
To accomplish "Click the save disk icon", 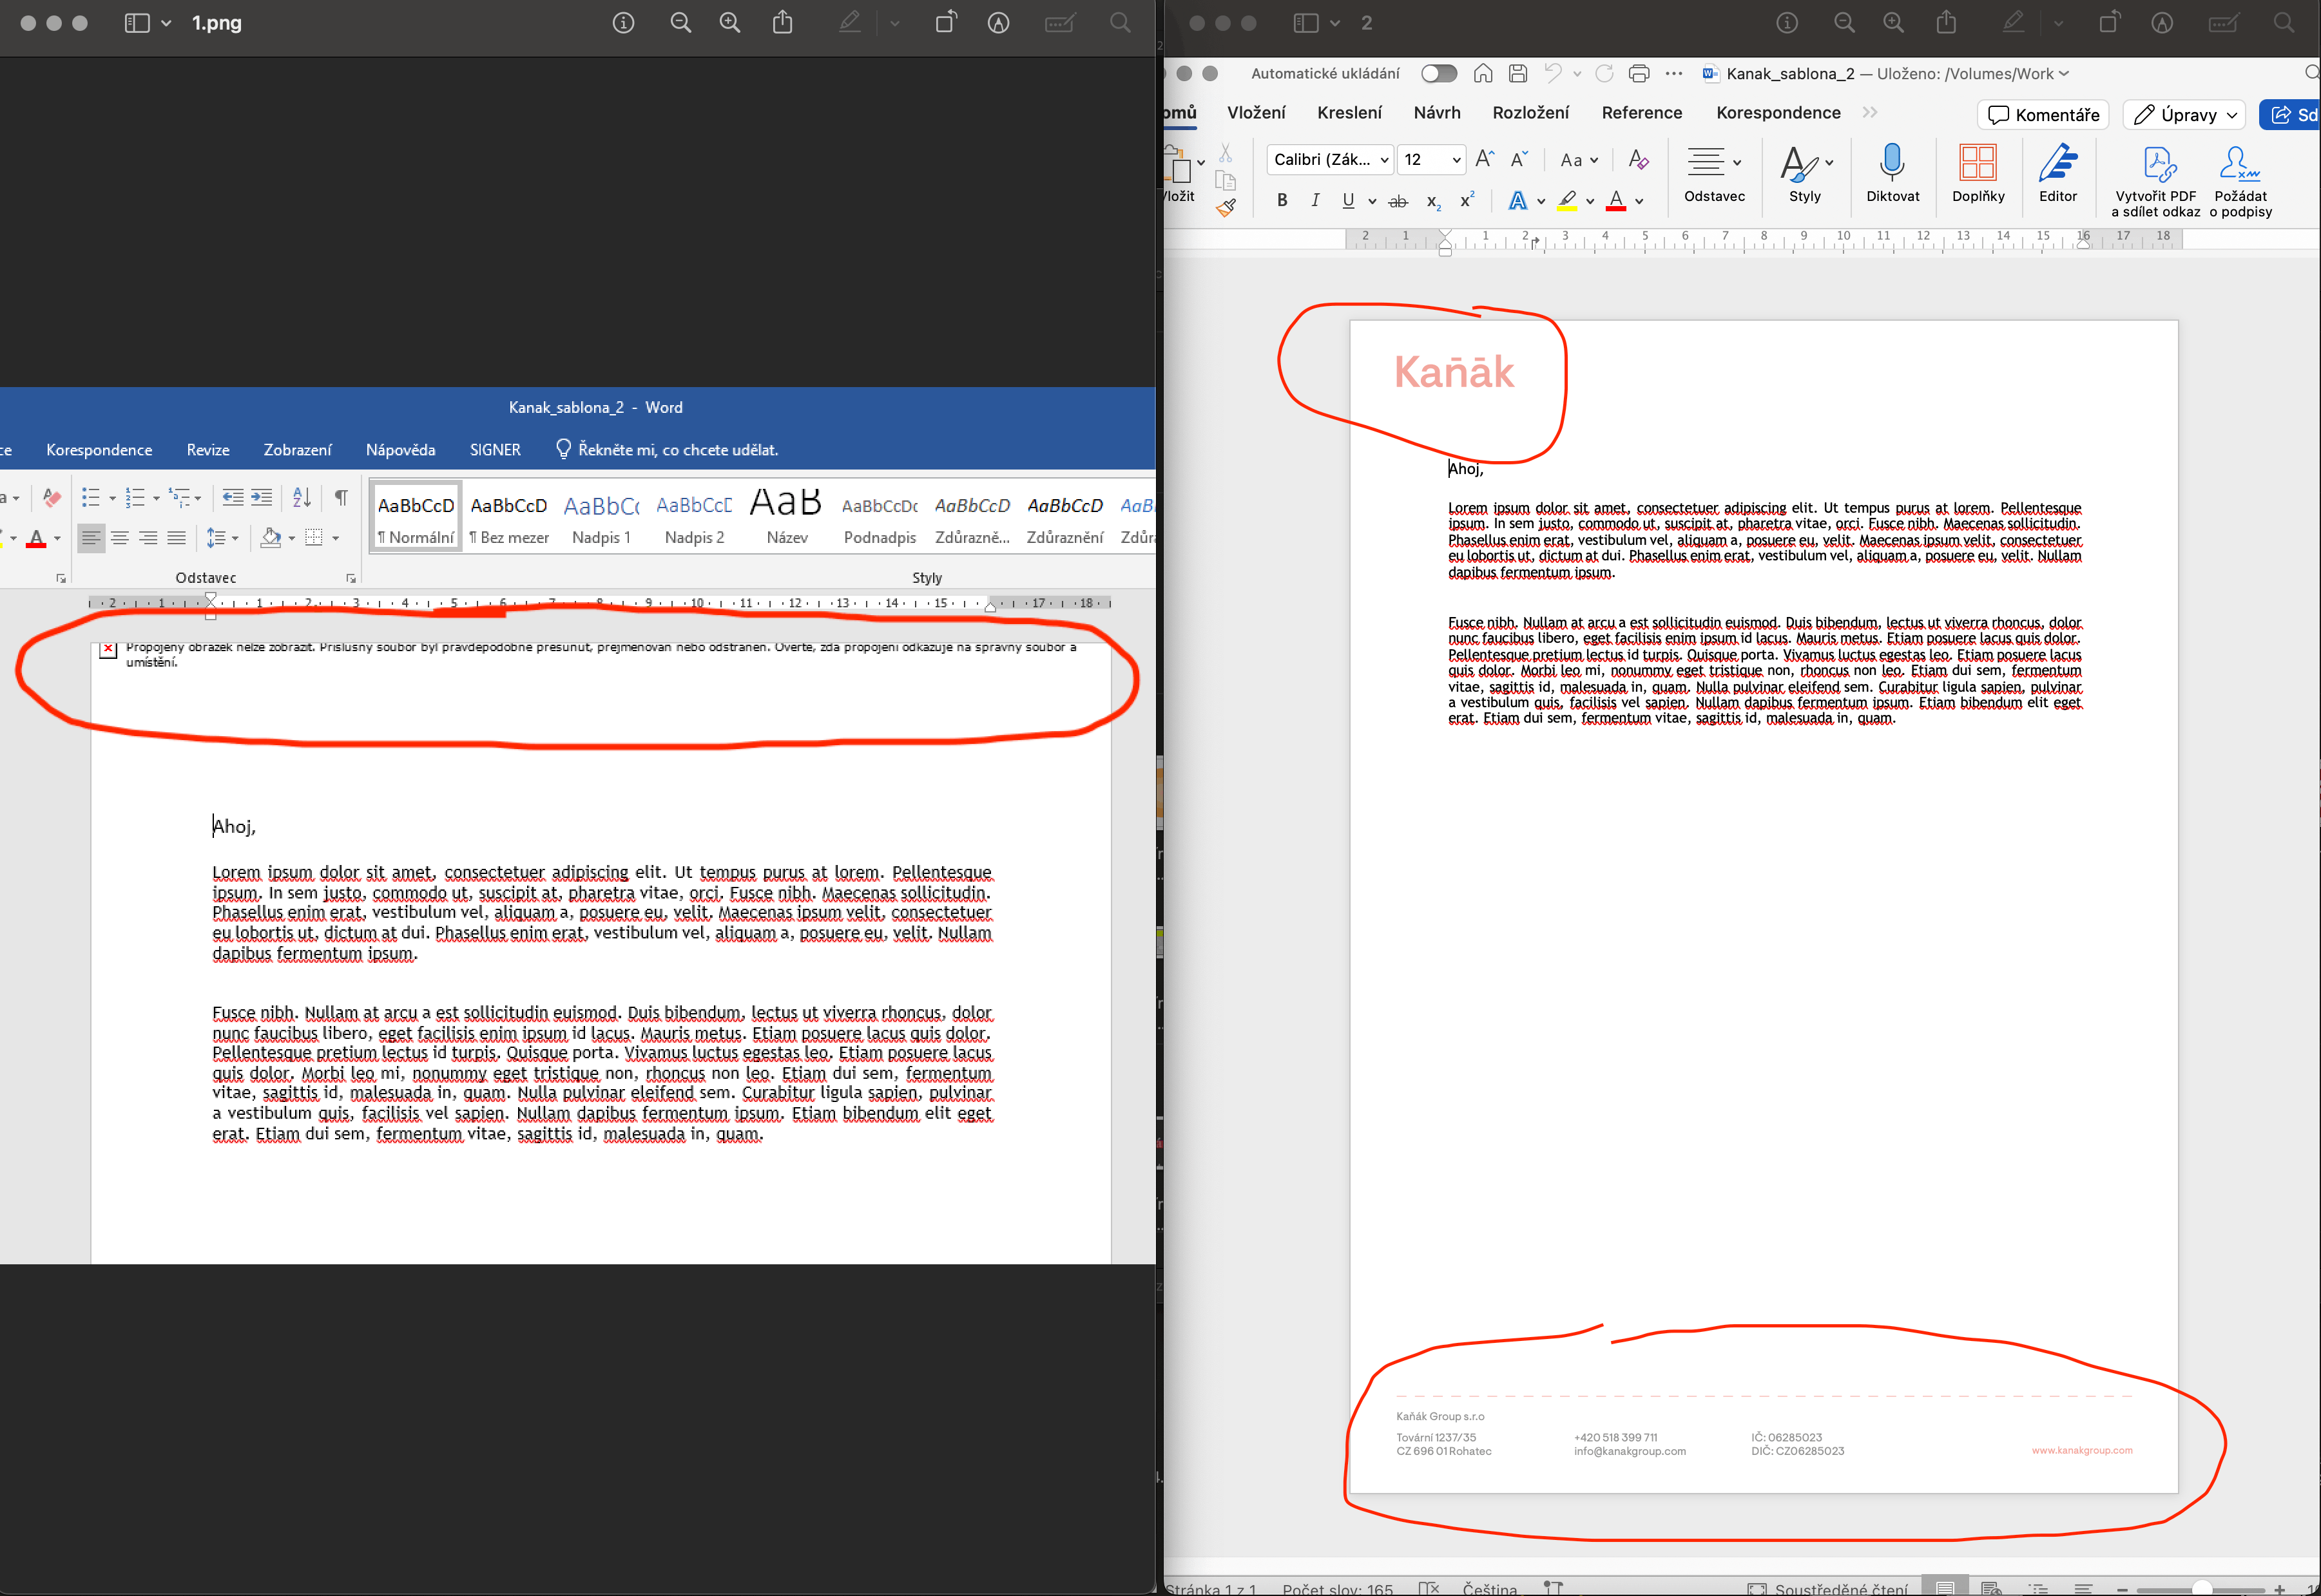I will point(1517,73).
